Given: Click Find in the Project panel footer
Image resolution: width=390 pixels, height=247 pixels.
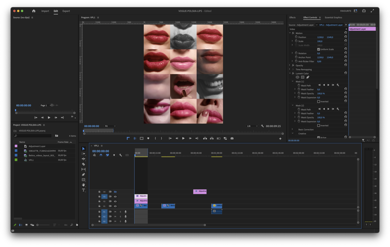Looking at the screenshot, I should 71,225.
